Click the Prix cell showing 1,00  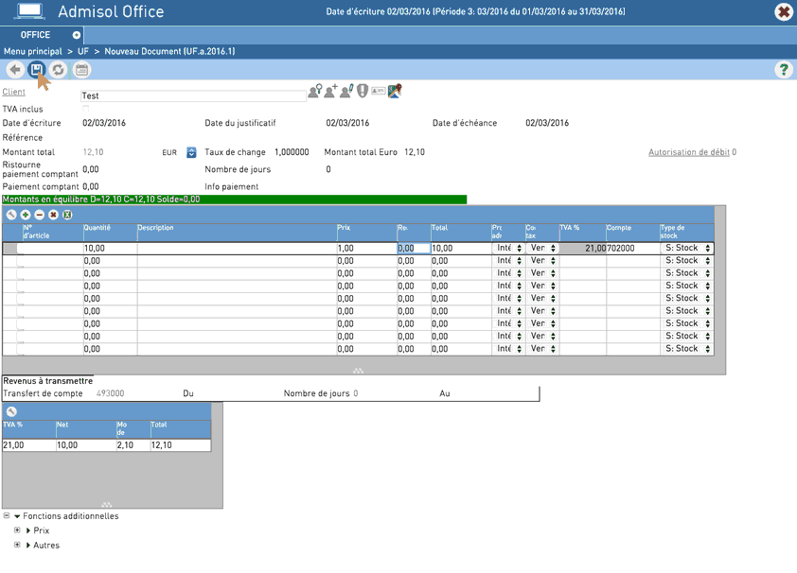366,248
